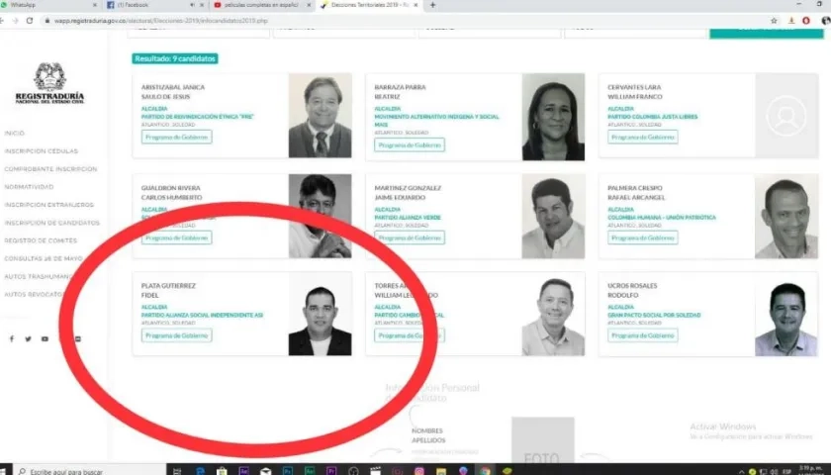This screenshot has height=475, width=831.
Task: Click the download extension icon in toolbar
Action: coord(791,21)
